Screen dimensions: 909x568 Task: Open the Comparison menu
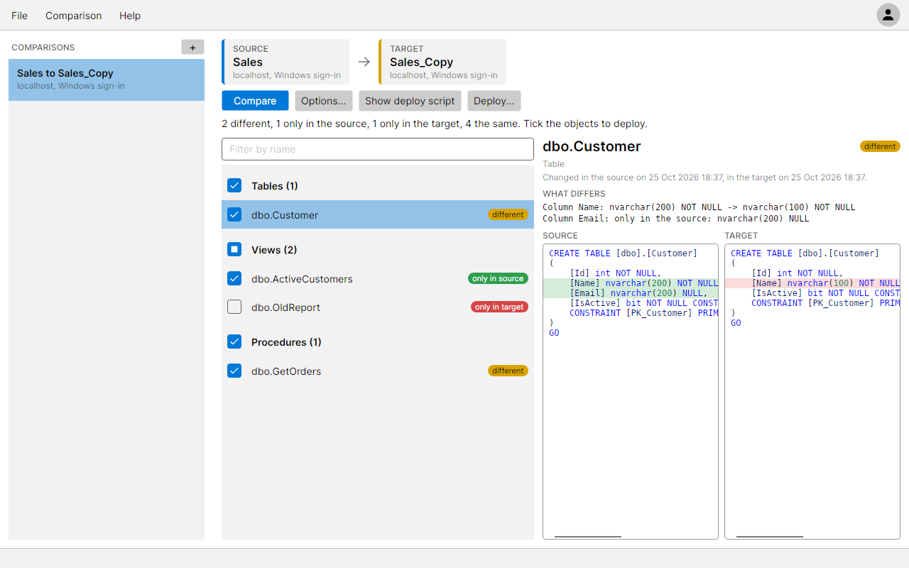(74, 16)
